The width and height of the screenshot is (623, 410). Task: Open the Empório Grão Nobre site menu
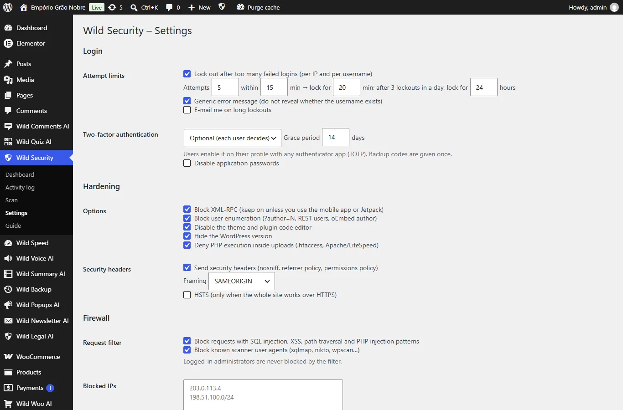point(53,7)
